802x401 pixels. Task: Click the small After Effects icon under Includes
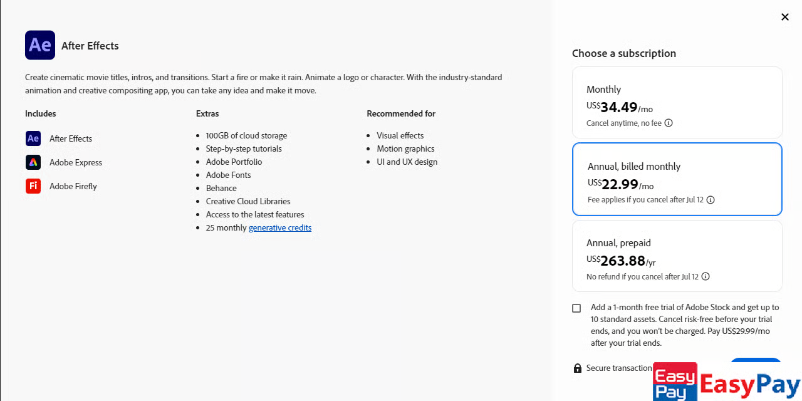coord(33,138)
